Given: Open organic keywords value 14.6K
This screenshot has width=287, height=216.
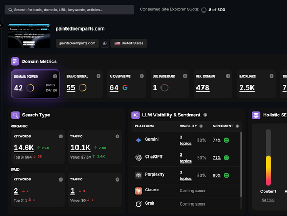Looking at the screenshot, I should point(24,148).
